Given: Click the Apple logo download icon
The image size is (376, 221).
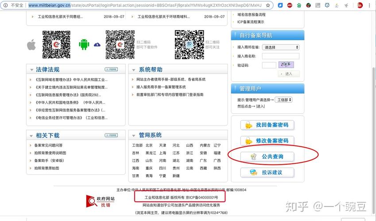Looking at the screenshot, I should click(x=31, y=45).
